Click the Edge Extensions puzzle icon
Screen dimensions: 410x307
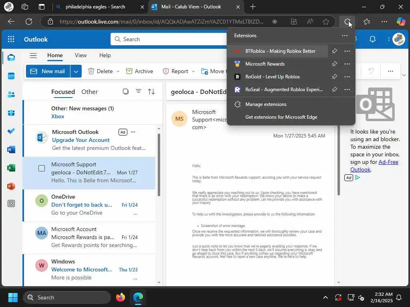(x=347, y=22)
